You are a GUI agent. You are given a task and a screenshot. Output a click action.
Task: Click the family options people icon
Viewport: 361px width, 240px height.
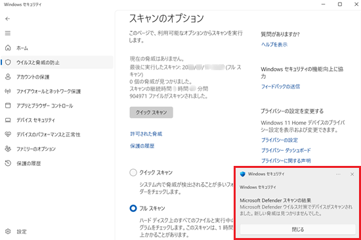8,149
